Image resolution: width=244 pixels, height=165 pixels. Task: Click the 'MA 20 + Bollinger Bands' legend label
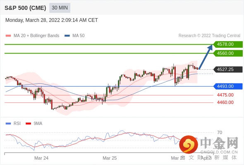click(x=36, y=36)
